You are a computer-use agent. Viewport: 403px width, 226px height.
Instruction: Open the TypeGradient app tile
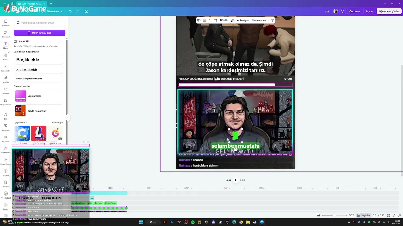click(x=55, y=133)
